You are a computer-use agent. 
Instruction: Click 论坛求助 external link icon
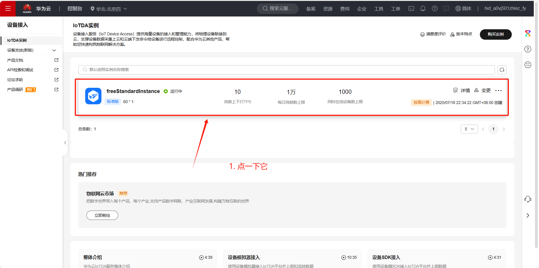(x=57, y=80)
